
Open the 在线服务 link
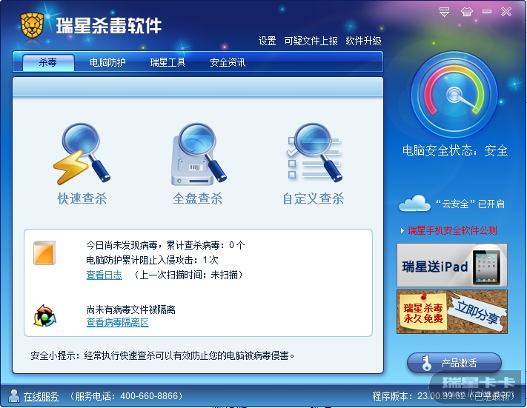pyautogui.click(x=42, y=397)
